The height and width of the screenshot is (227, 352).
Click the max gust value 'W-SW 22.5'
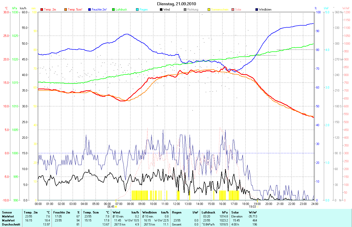point(161,220)
